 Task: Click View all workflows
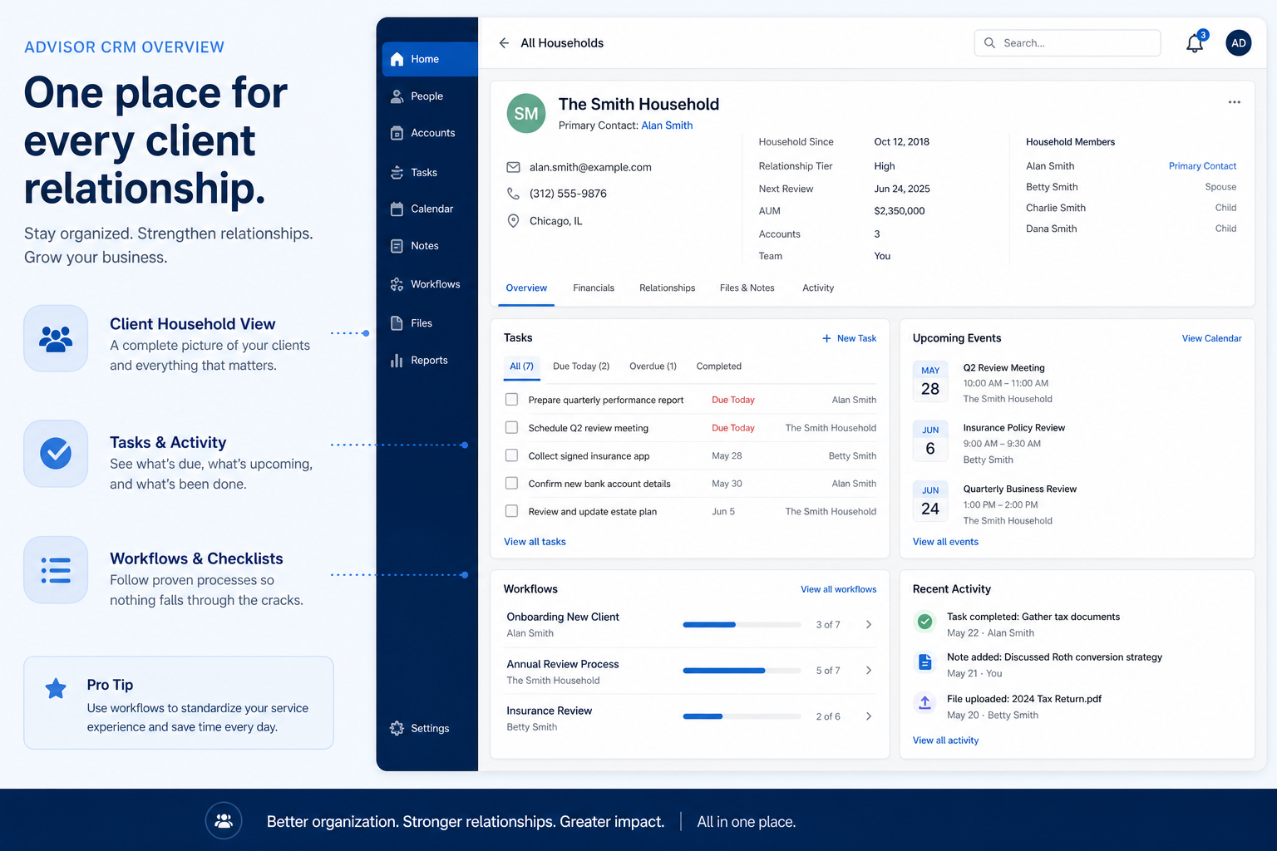coord(838,589)
